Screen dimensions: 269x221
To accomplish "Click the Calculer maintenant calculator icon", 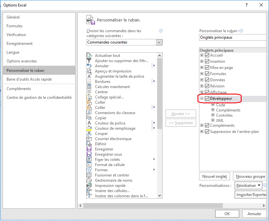I will (x=89, y=87).
